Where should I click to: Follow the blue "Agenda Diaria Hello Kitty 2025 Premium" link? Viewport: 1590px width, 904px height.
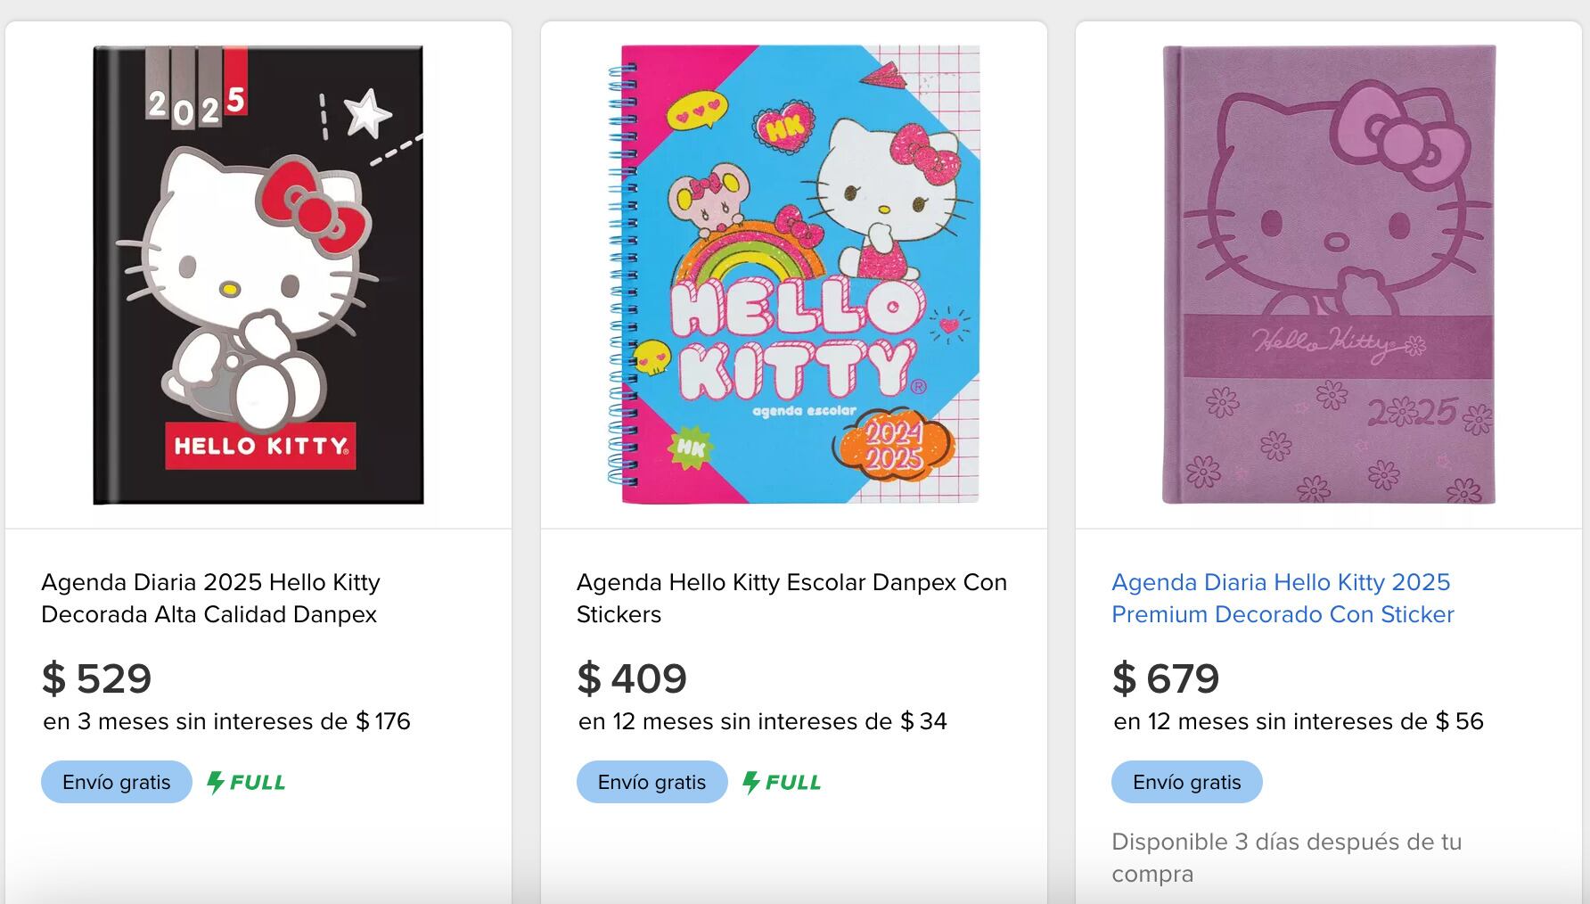[x=1283, y=598]
